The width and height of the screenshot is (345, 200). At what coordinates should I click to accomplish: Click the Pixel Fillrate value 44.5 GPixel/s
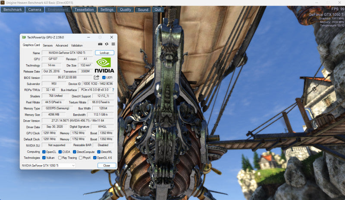(53, 102)
